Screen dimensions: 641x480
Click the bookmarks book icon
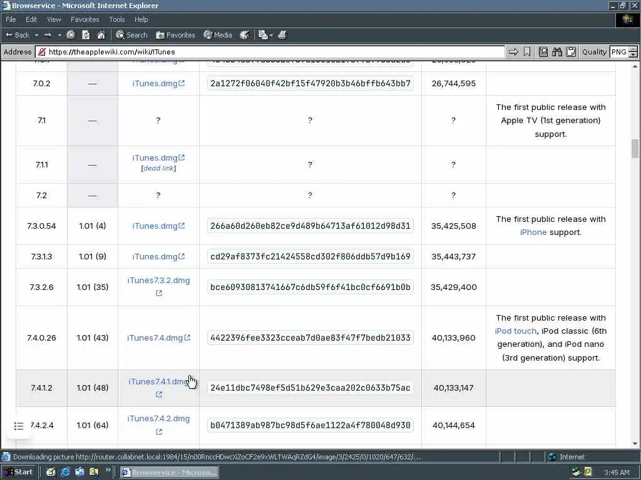(x=543, y=52)
